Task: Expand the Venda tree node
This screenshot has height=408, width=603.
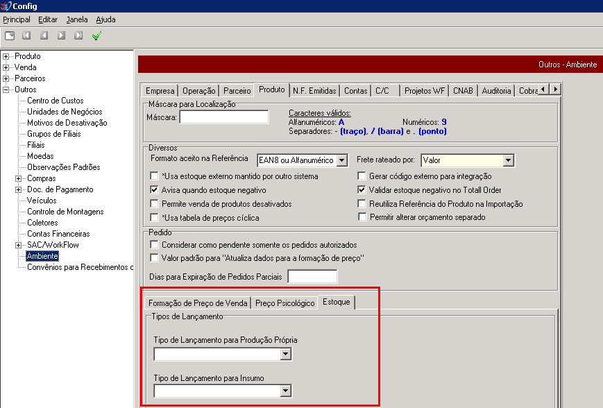Action: [6, 68]
